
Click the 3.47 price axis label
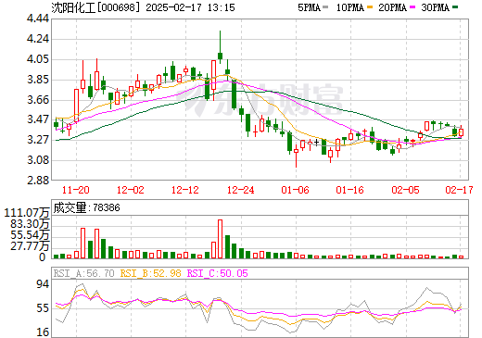pos(38,119)
